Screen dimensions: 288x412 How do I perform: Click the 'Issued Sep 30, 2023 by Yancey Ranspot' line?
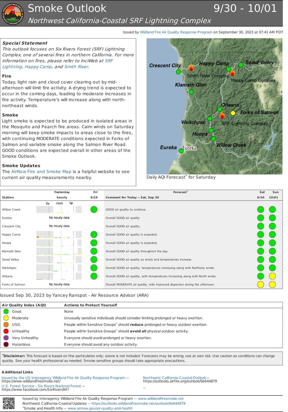(x=74, y=295)
